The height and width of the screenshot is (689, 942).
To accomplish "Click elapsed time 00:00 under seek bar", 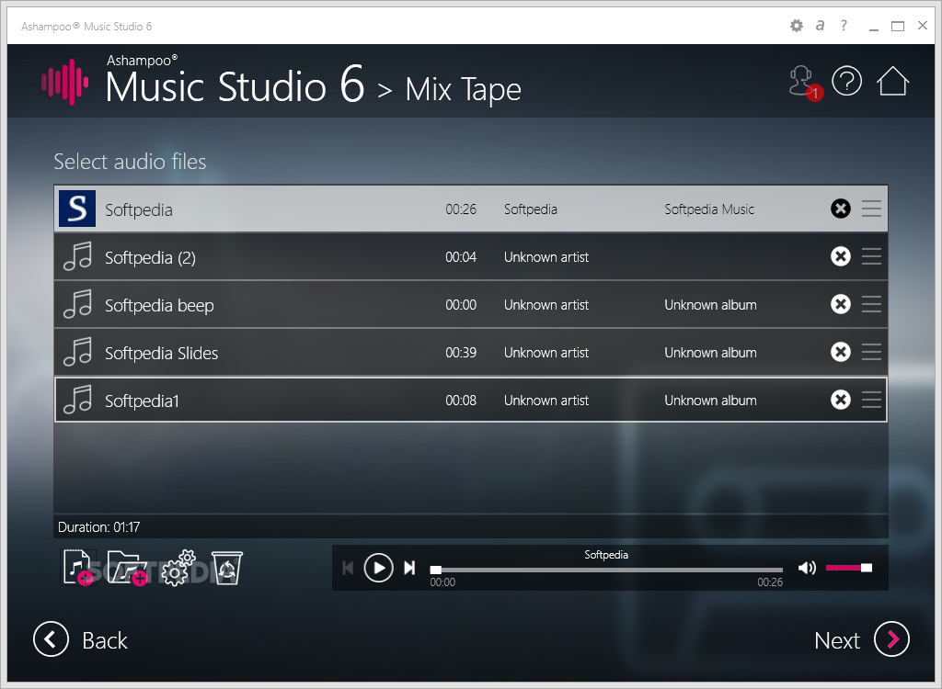I will tap(442, 582).
